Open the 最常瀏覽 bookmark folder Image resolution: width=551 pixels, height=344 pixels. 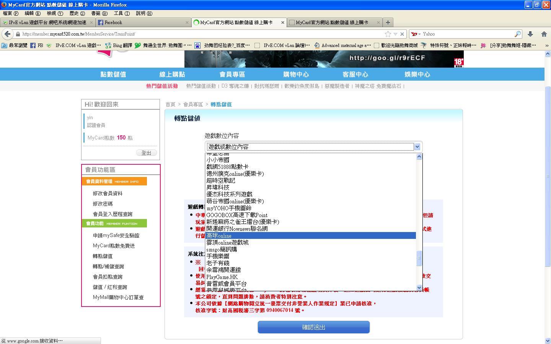coord(15,45)
